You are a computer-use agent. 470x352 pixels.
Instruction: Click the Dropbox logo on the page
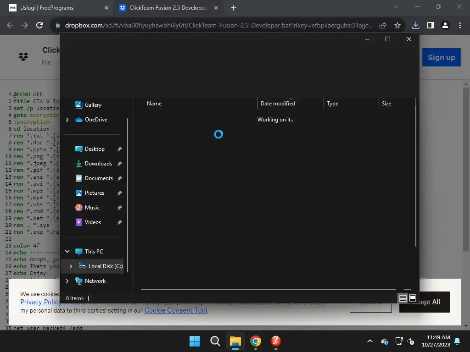(23, 56)
